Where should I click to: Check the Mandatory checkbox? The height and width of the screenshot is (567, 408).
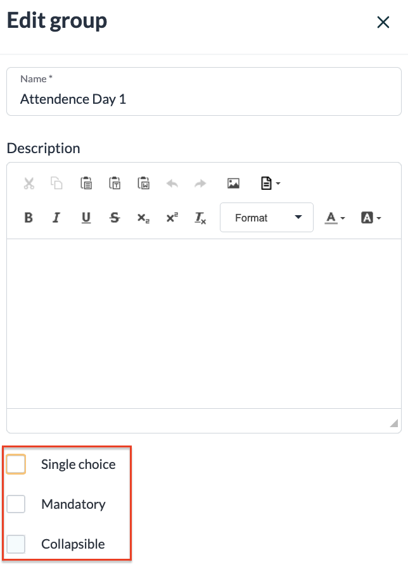tap(16, 504)
